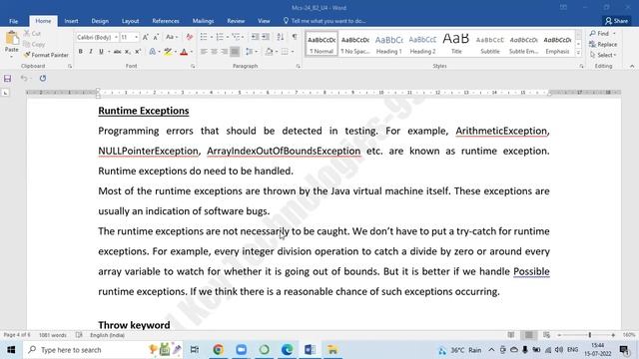Undo the last action
639x359 pixels.
tap(24, 78)
